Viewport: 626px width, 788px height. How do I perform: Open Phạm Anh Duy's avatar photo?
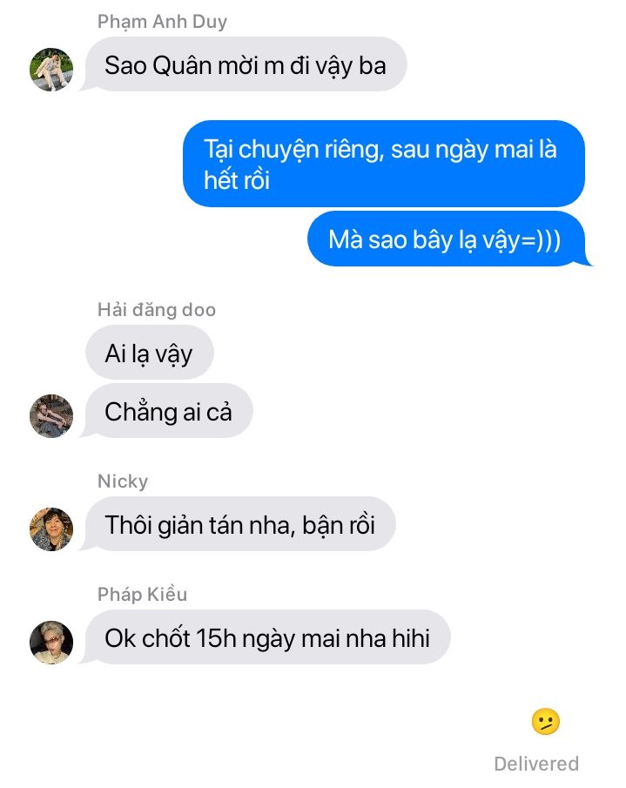pos(51,70)
